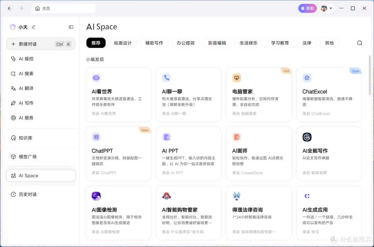The image size is (374, 247).
Task: Click the AI Space page heading
Action: click(101, 27)
